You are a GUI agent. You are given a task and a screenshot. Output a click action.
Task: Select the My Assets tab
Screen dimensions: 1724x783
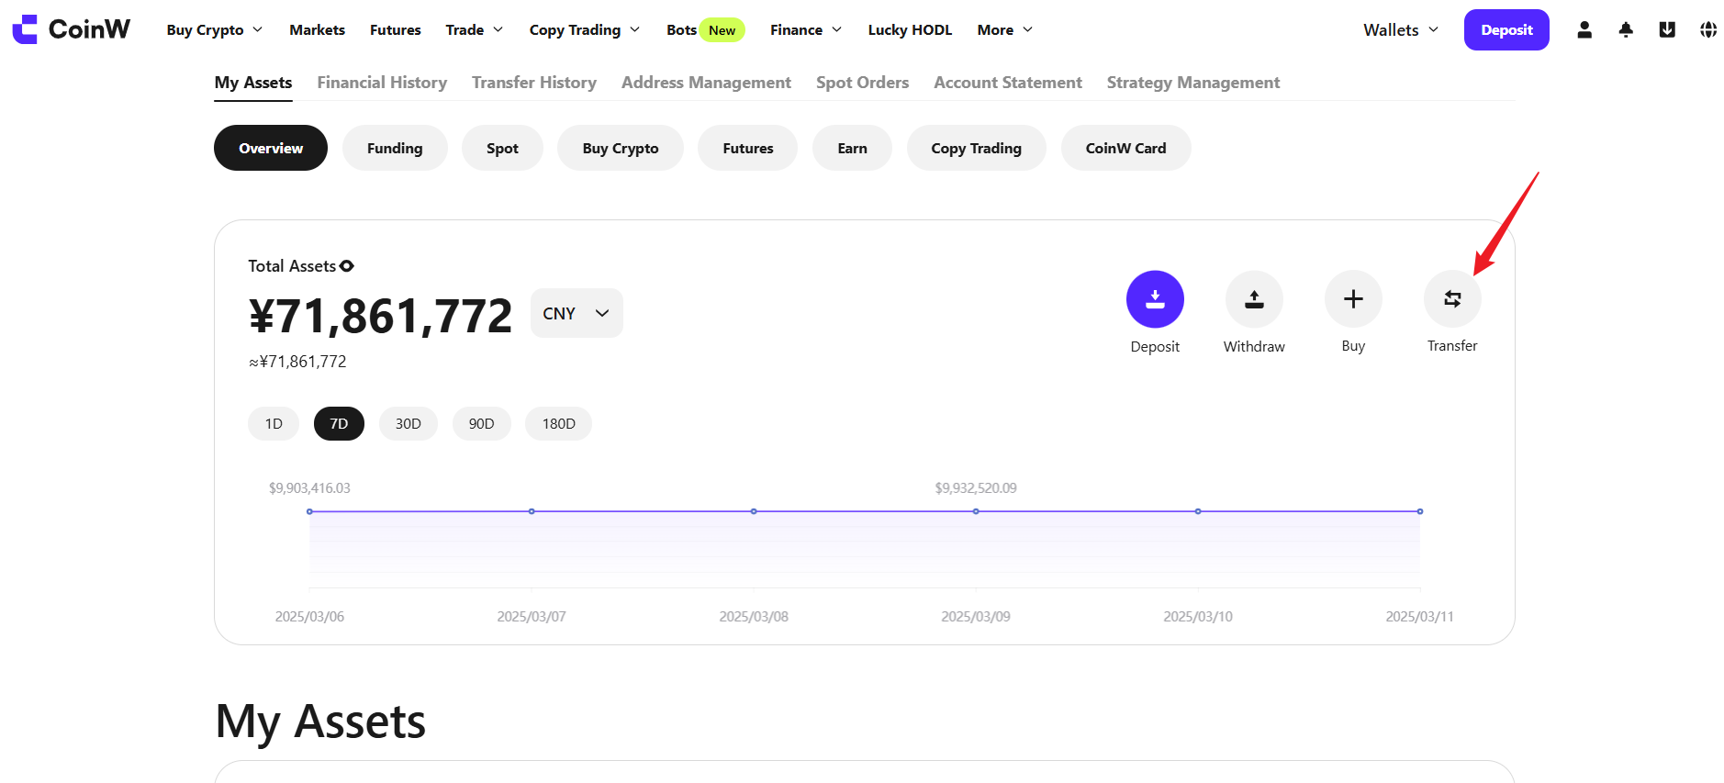click(x=253, y=83)
